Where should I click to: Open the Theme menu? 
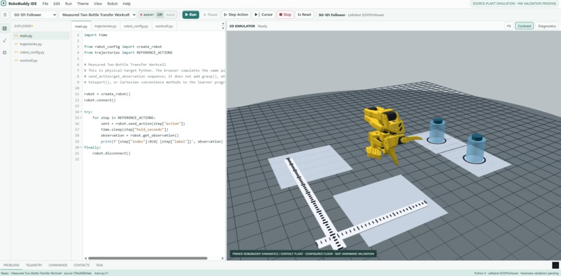pos(83,3)
